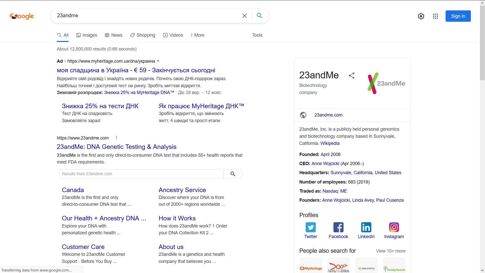485x273 pixels.
Task: Open the Wikipedia link in description
Action: [x=330, y=143]
